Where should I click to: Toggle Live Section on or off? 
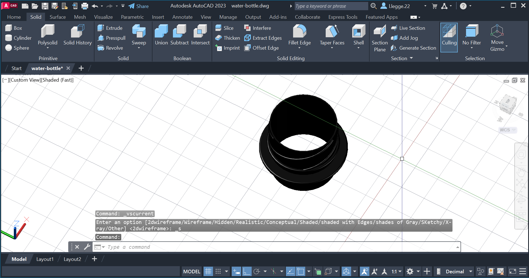click(x=408, y=28)
